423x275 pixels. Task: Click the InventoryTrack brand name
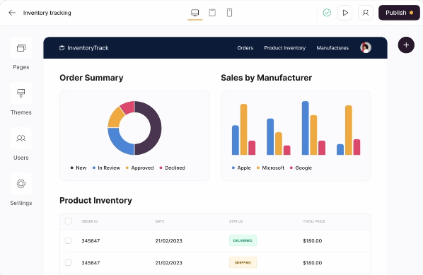(x=88, y=48)
